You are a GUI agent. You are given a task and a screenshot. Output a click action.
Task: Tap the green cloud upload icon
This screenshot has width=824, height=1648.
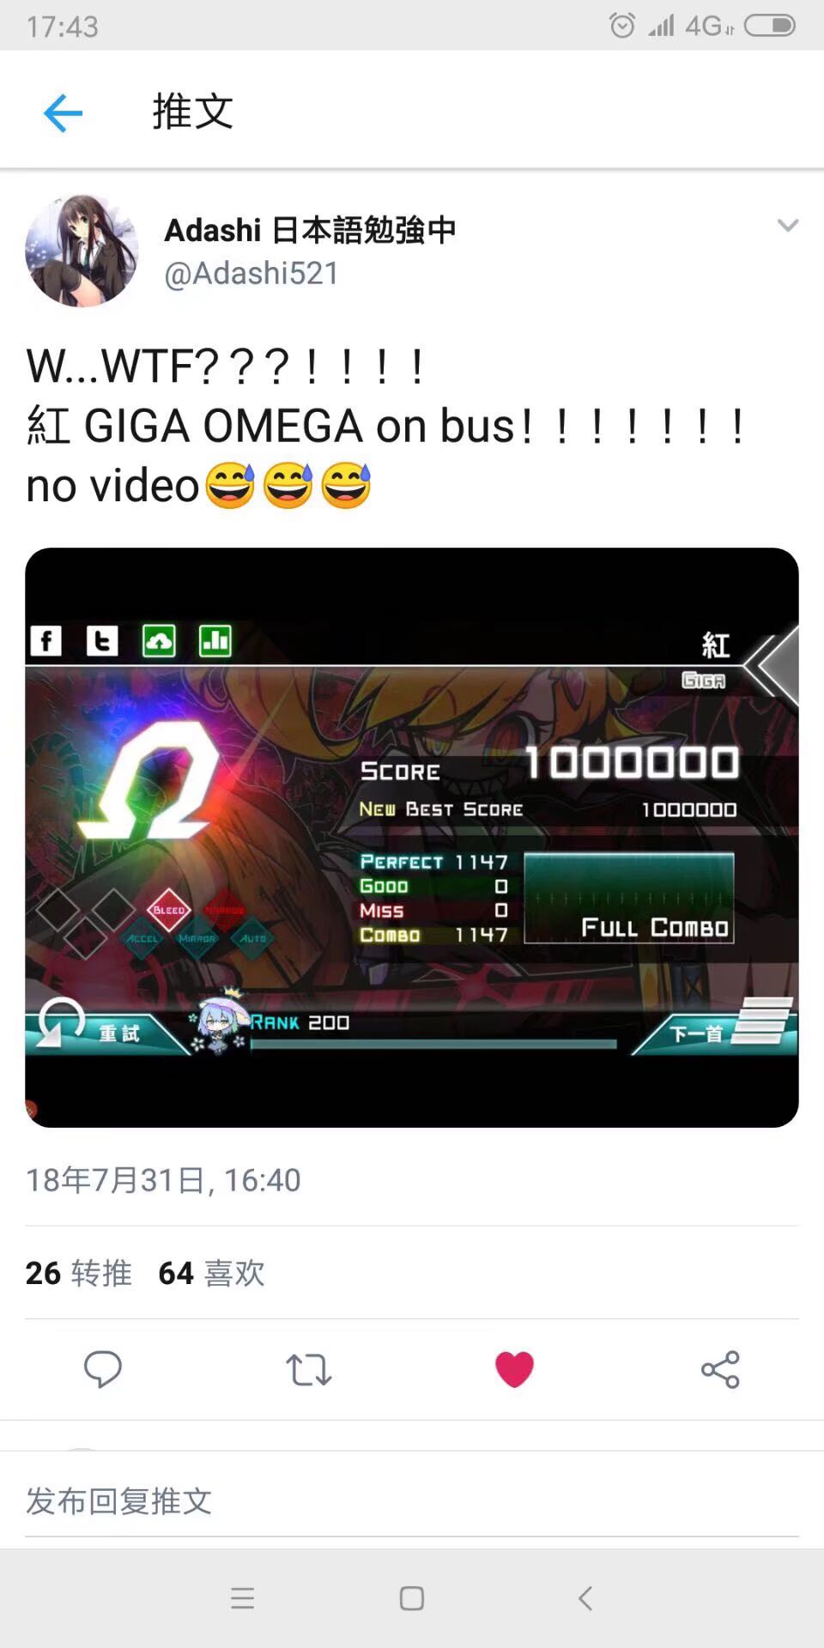click(159, 641)
